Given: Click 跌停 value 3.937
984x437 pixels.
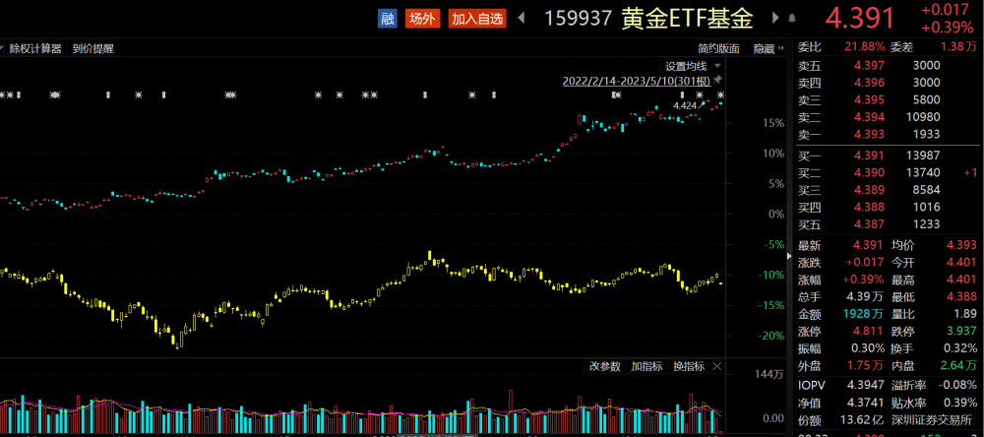Looking at the screenshot, I should [960, 331].
